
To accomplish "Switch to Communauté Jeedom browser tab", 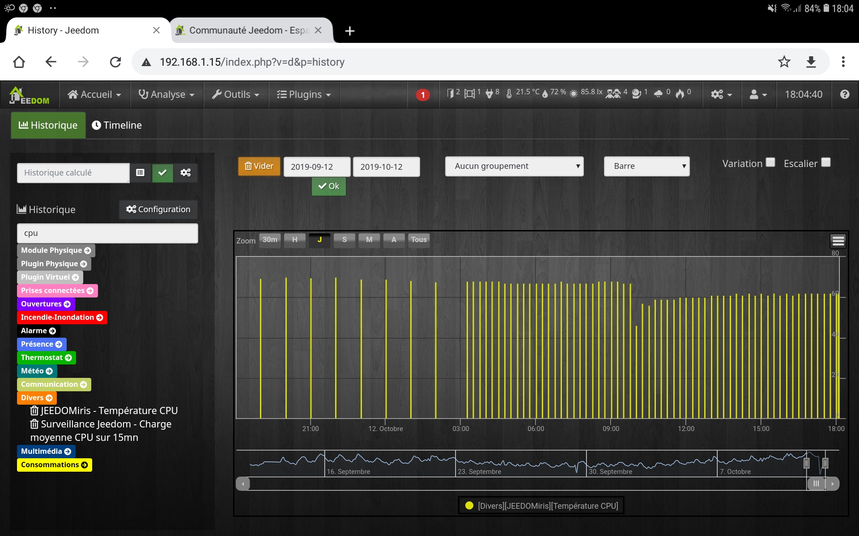I will (248, 30).
